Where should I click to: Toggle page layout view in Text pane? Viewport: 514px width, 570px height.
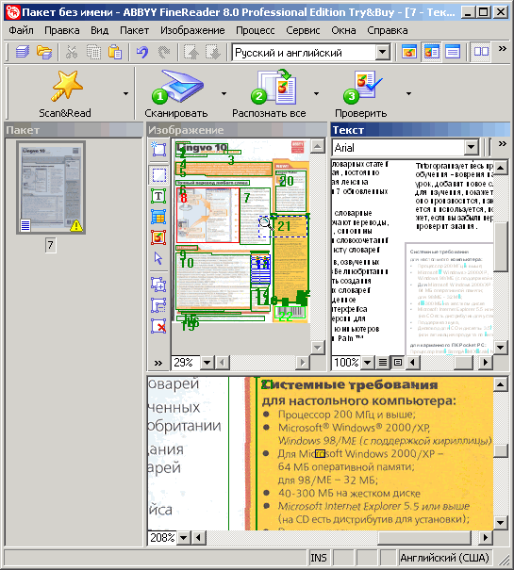398,362
